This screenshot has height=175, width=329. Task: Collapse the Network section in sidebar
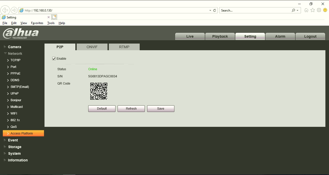tap(15, 54)
